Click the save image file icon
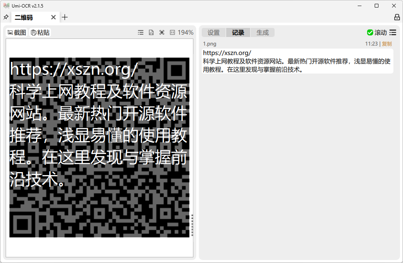The height and width of the screenshot is (263, 403). click(151, 32)
